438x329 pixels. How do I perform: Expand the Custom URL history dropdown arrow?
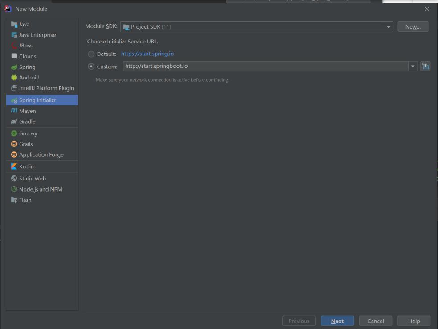coord(413,67)
